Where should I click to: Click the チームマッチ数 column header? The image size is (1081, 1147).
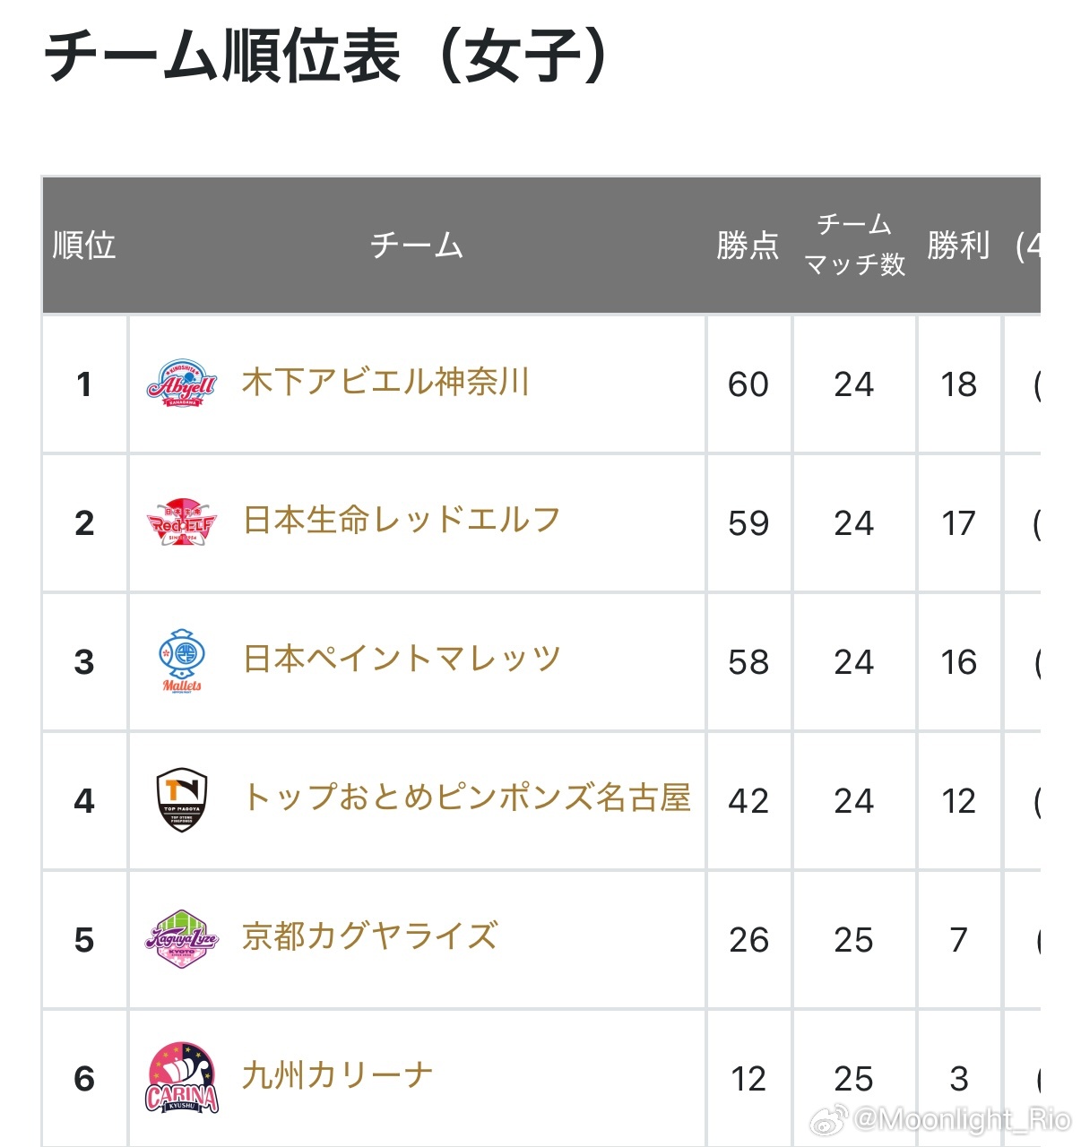[x=854, y=245]
